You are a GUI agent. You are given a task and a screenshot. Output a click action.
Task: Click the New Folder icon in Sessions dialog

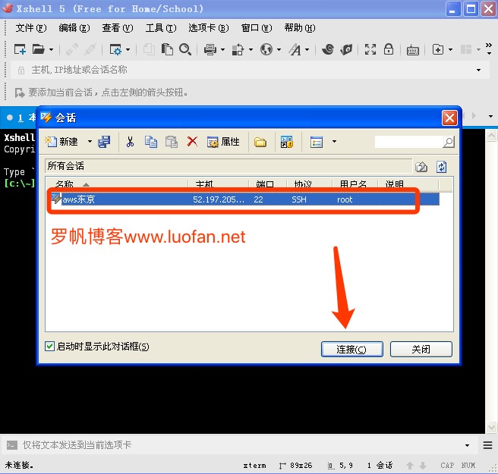(x=260, y=143)
